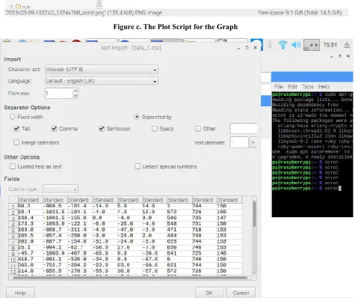This screenshot has width=355, height=298.
Task: Expand the run folder tree node
Action: pyautogui.click(x=11, y=7)
